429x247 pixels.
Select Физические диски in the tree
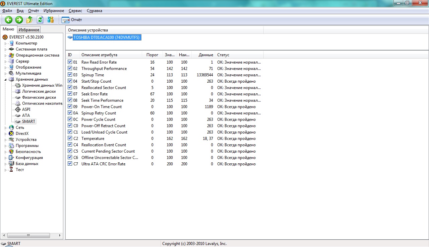[x=39, y=97]
